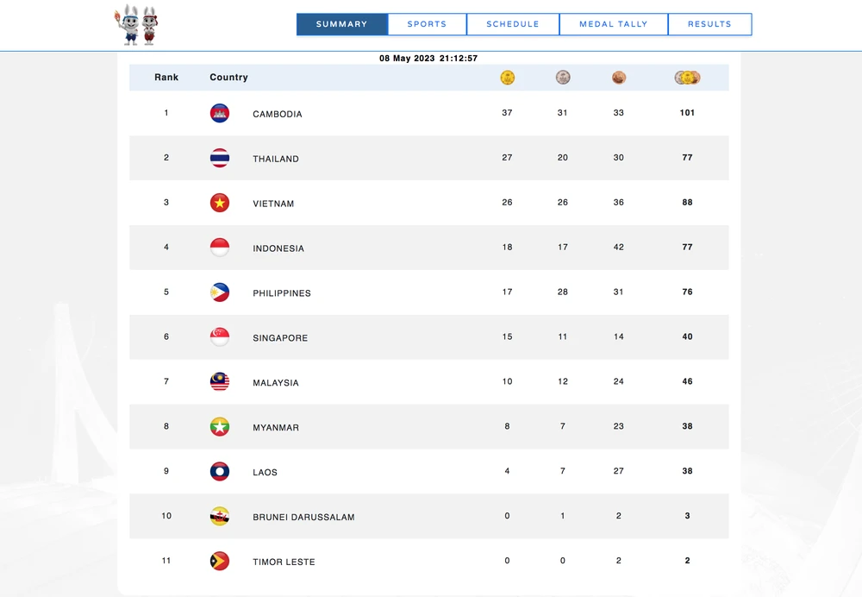Open the Brunei Darussalam country link
This screenshot has height=597, width=862.
point(303,518)
